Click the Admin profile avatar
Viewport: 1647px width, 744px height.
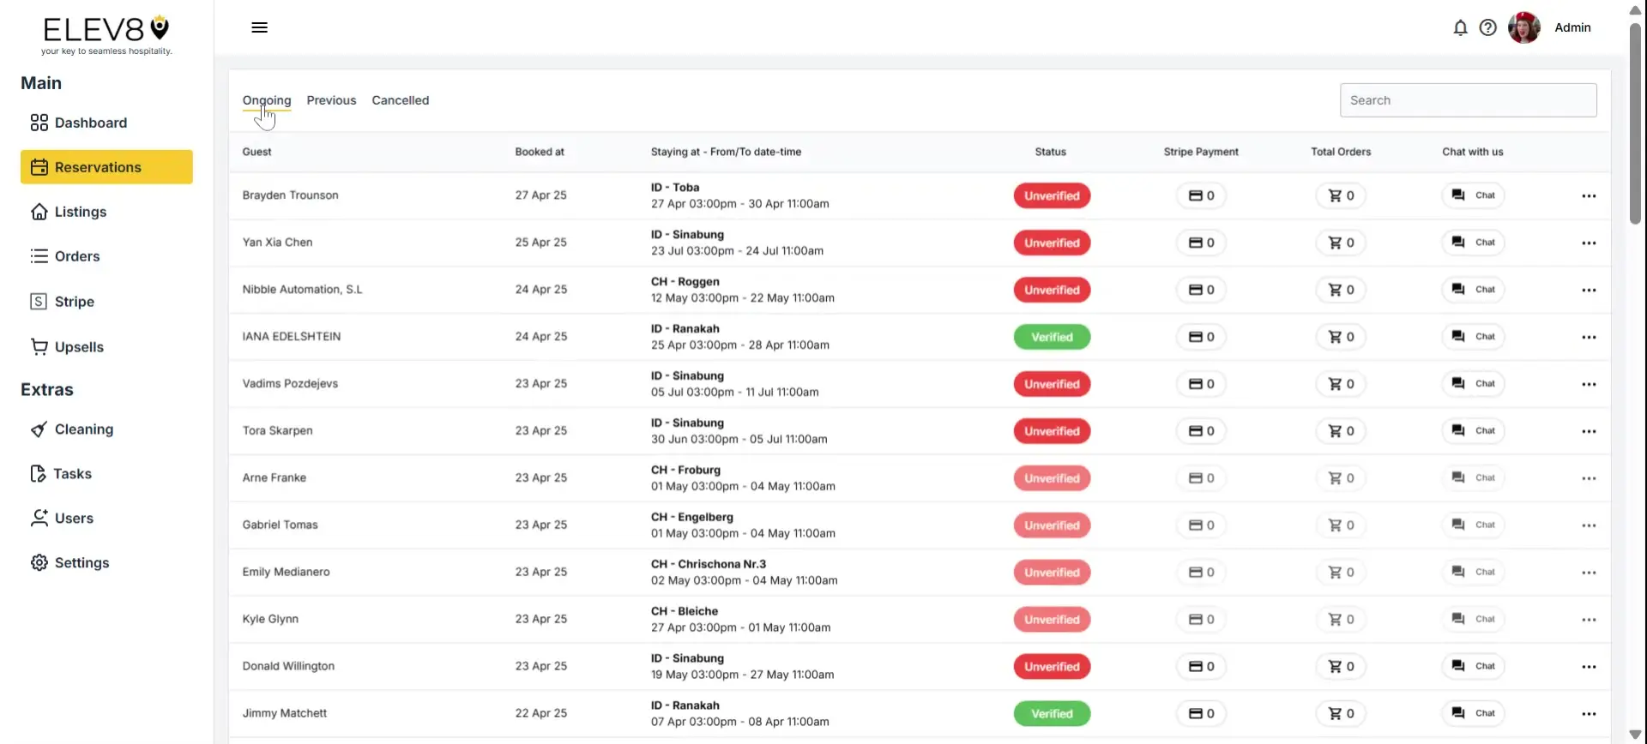click(x=1524, y=27)
